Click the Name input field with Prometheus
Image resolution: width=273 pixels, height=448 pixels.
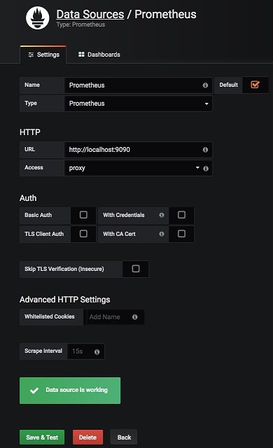pos(138,85)
